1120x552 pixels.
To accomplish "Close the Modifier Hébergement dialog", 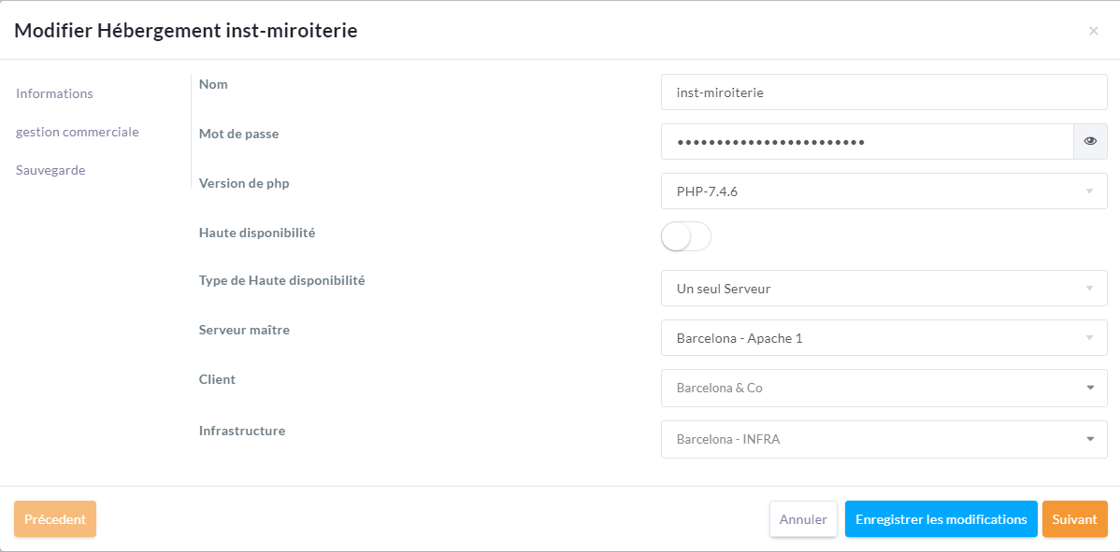I will 1093,31.
